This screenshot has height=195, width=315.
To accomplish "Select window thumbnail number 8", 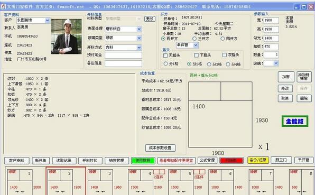I will pos(302,182).
